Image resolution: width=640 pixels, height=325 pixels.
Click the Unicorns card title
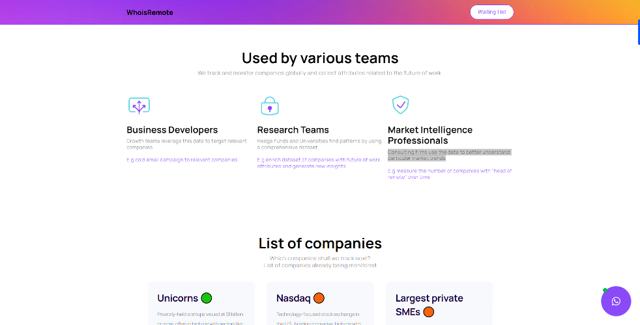[x=177, y=298]
